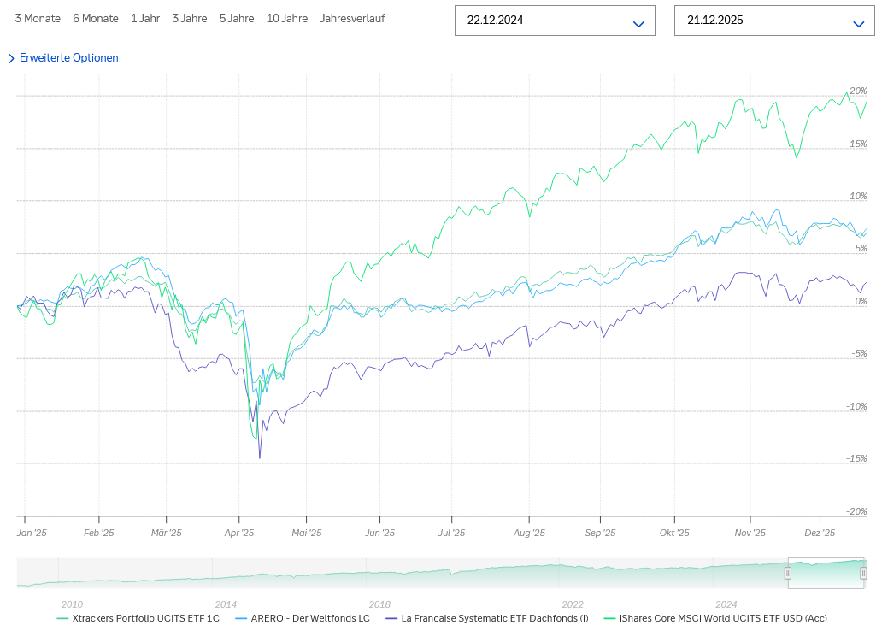
Task: Click the start date chevron arrow
Action: tap(638, 24)
